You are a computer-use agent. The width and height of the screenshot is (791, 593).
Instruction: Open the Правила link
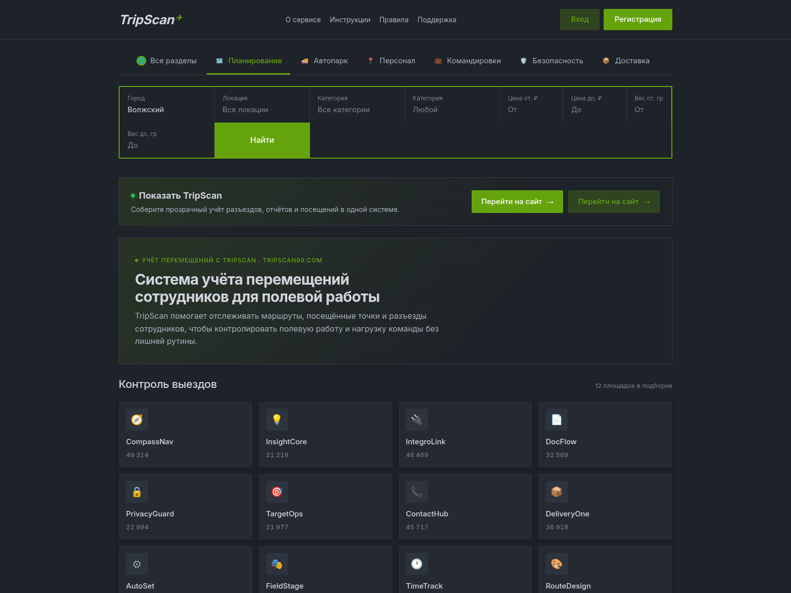(x=394, y=20)
